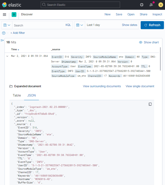Image resolution: width=165 pixels, height=185 pixels.
Task: Toggle the fields sidebar open
Action: point(2,40)
